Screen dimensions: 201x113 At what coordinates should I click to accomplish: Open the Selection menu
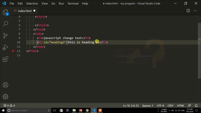coord(32,3)
